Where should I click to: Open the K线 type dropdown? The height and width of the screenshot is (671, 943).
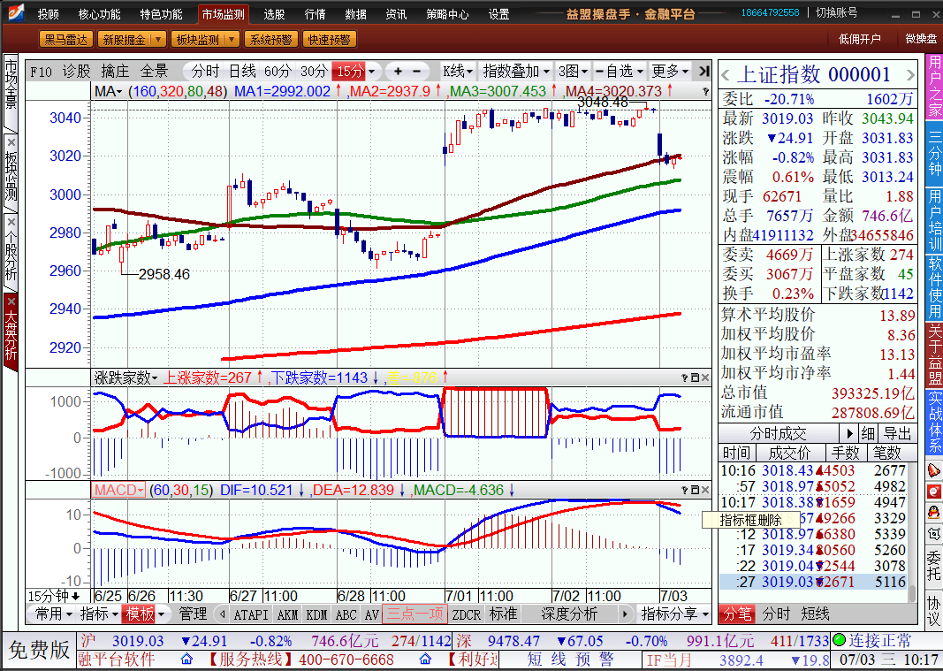[x=458, y=72]
